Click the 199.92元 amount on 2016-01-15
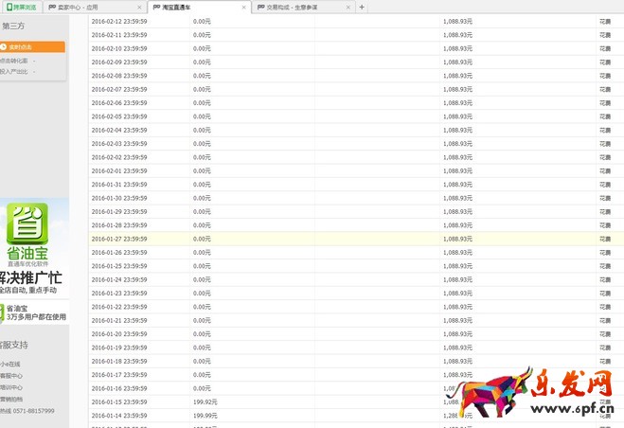Viewport: 624px width, 428px height. point(205,402)
